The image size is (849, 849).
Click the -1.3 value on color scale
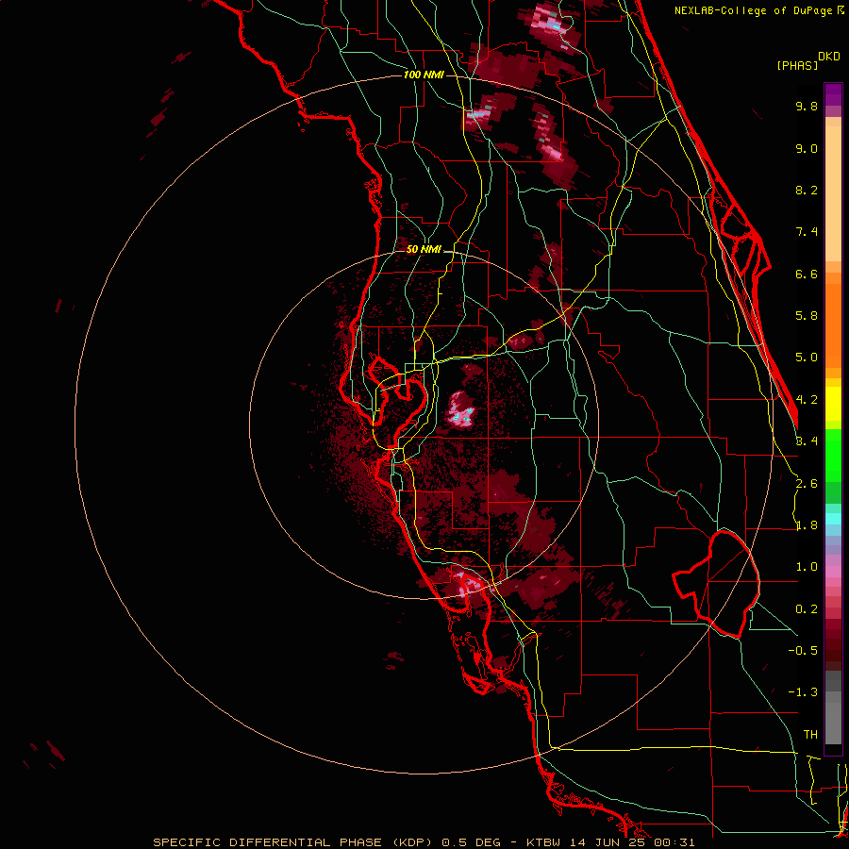803,692
